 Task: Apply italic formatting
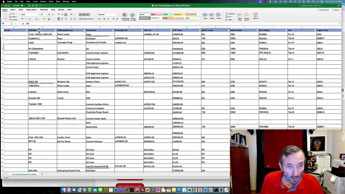(26, 19)
